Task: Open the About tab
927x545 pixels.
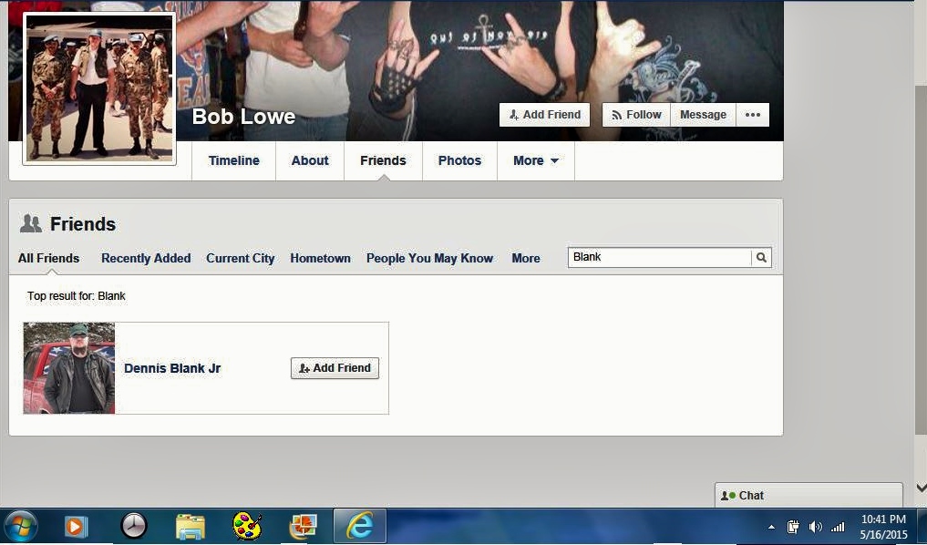Action: click(310, 160)
